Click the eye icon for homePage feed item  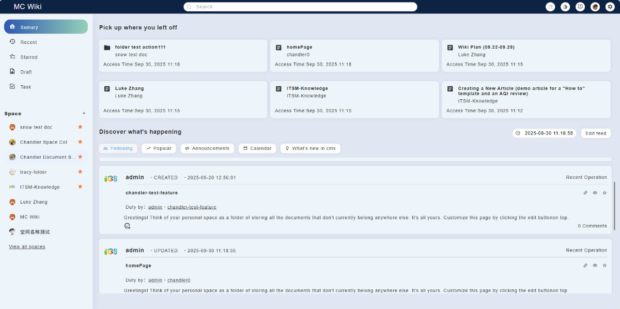coord(595,266)
